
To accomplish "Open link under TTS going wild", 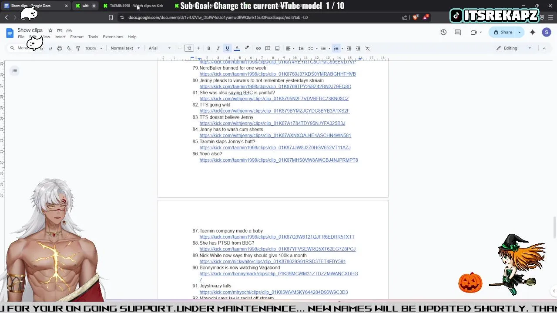I will pos(275,111).
